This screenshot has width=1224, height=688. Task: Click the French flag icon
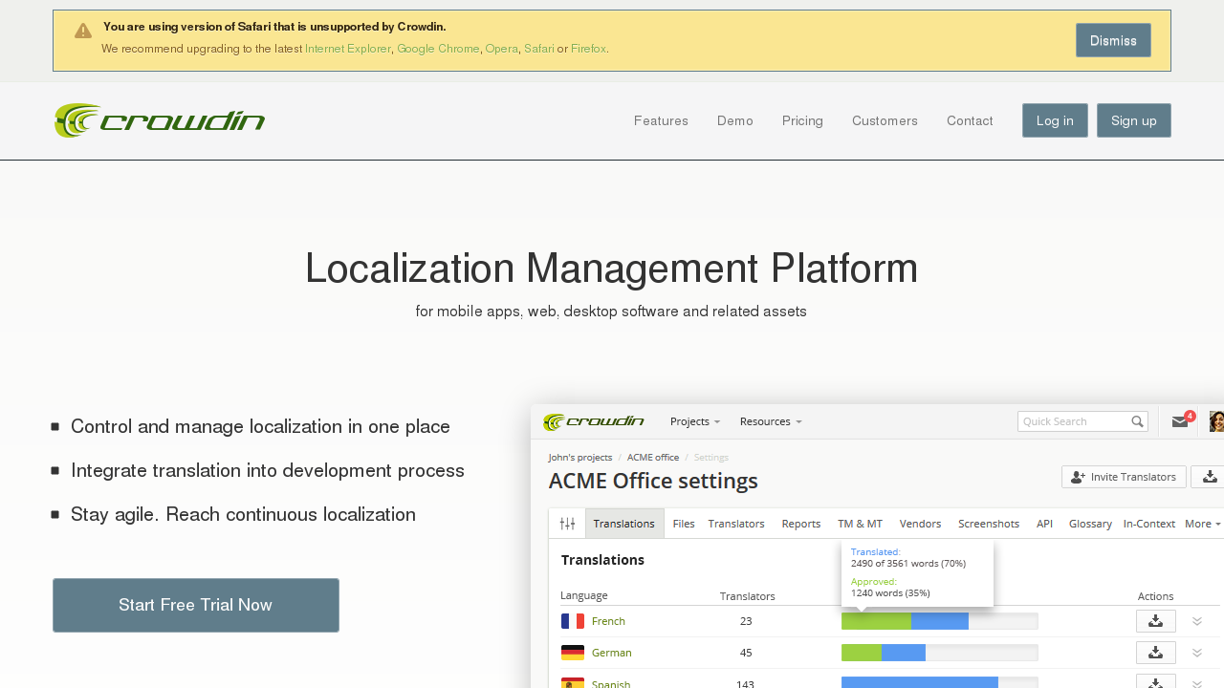[573, 621]
